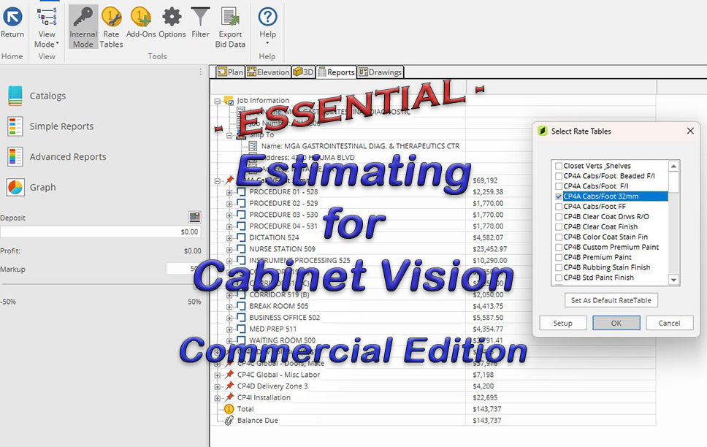This screenshot has width=707, height=447.
Task: Click Export Bid Data
Action: 230,26
